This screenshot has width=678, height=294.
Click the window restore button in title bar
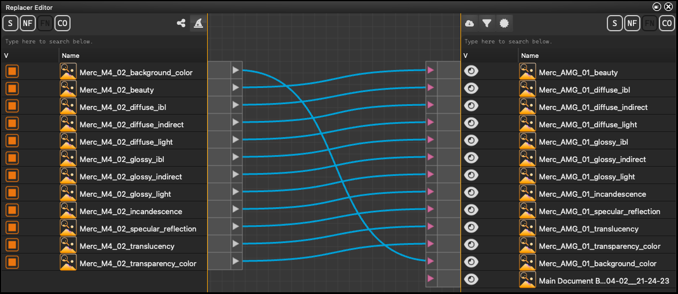pos(657,6)
